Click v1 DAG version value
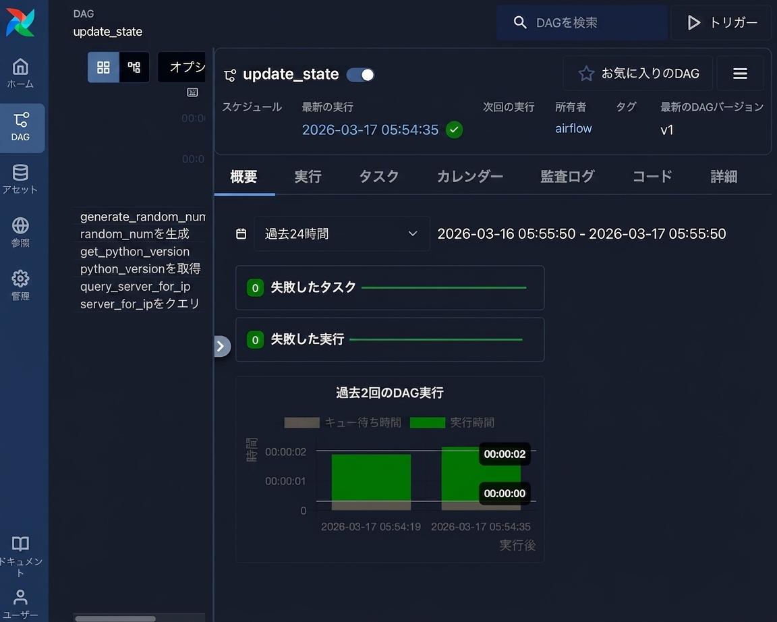Image resolution: width=777 pixels, height=622 pixels. click(x=666, y=130)
